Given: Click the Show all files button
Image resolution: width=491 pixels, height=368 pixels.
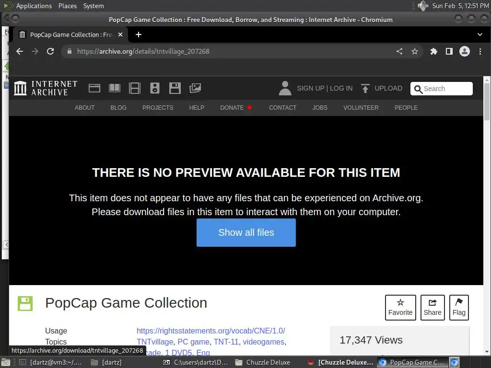Looking at the screenshot, I should click(246, 232).
